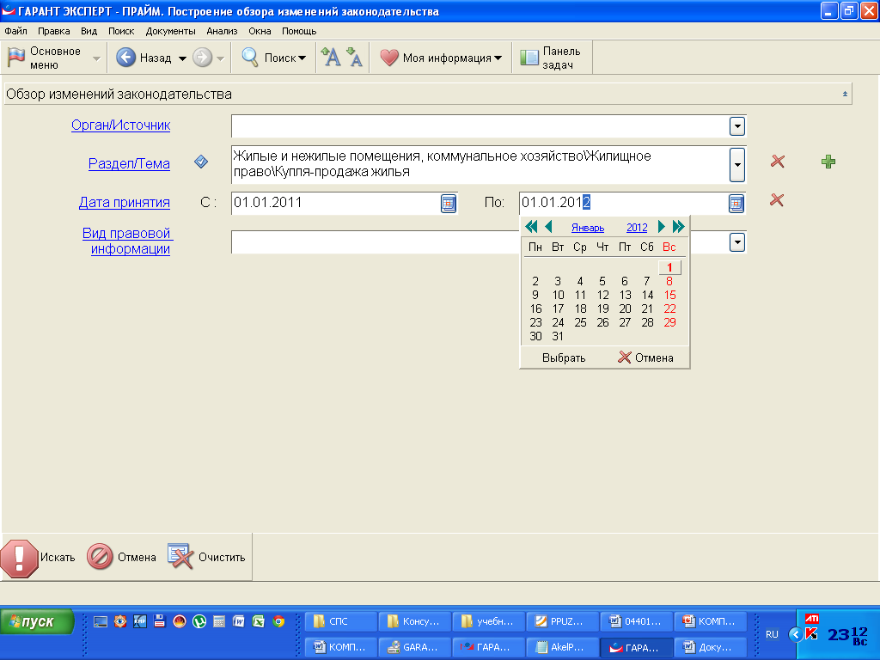Open the Документы menu
Screen dimensions: 880x660
171,31
